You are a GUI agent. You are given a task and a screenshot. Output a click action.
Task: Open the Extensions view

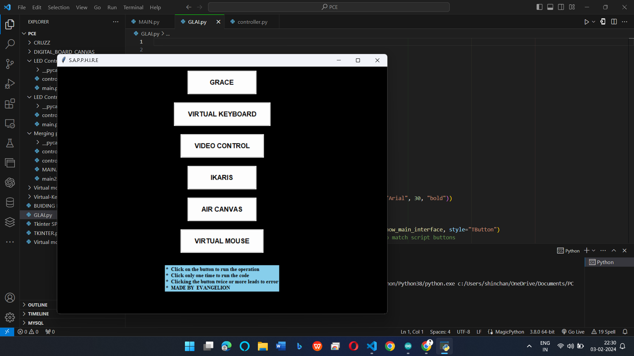coord(10,104)
